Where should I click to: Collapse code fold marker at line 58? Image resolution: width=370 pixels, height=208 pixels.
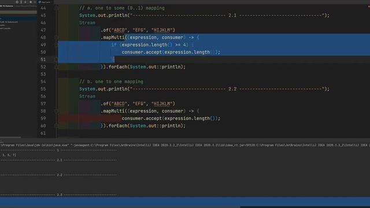coord(56,111)
